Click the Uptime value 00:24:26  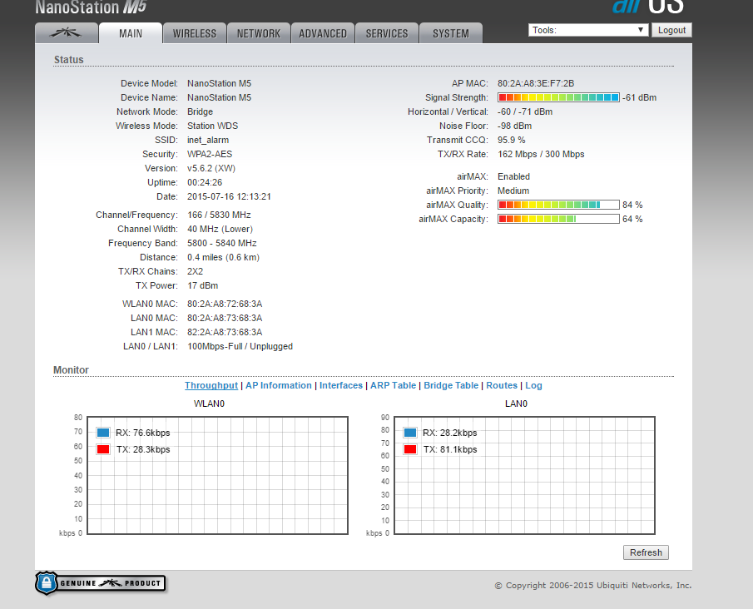tap(205, 182)
